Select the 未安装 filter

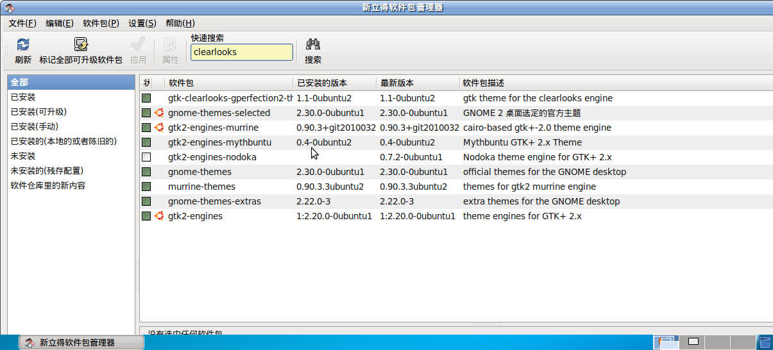point(70,156)
